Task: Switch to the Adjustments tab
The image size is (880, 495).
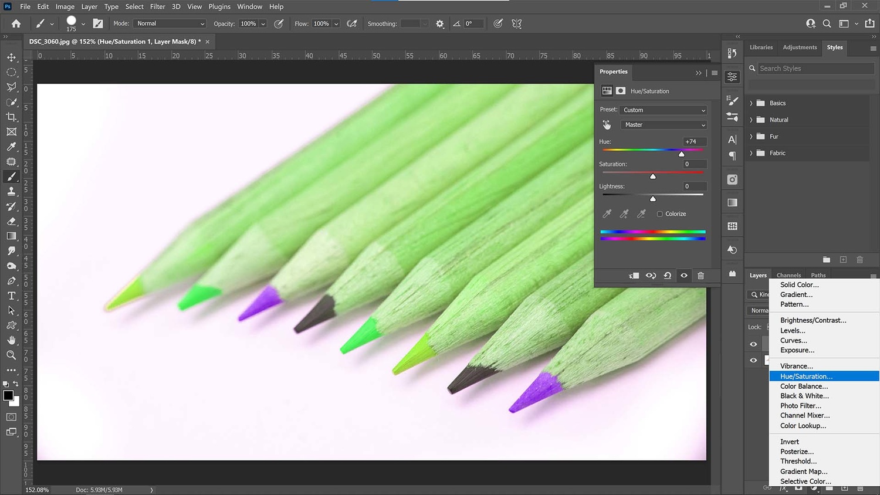Action: click(x=800, y=48)
